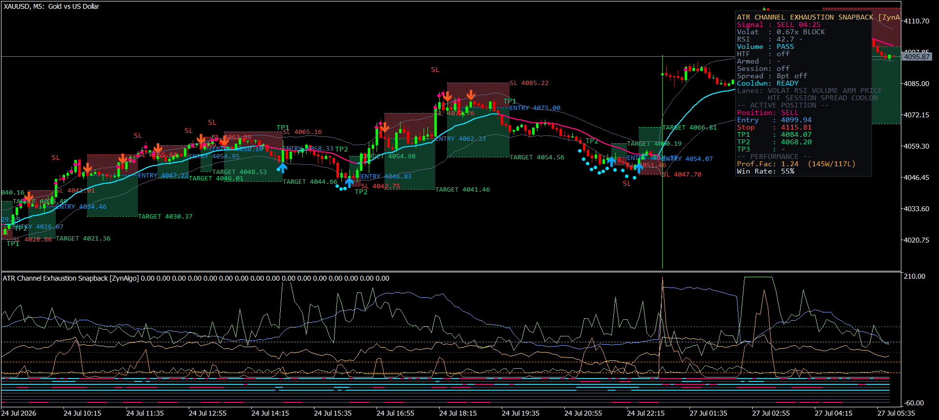Select the panel's "TP2 : 4068.20" row

774,142
